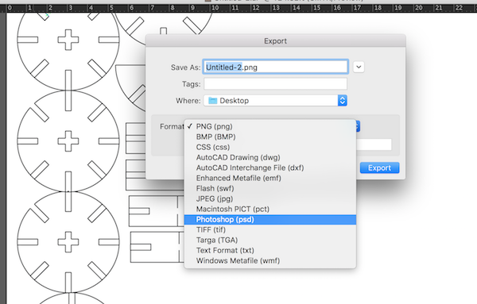Click the Tags input field
Viewport: 477px width, 304px height.
(275, 84)
